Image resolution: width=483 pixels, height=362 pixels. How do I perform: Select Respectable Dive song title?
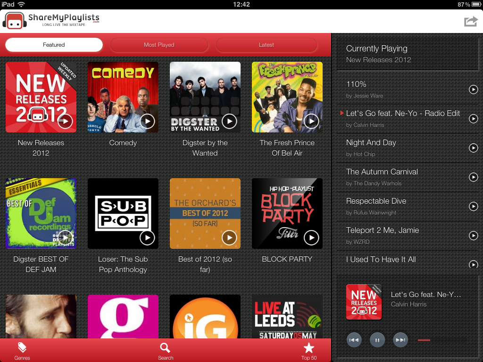376,201
